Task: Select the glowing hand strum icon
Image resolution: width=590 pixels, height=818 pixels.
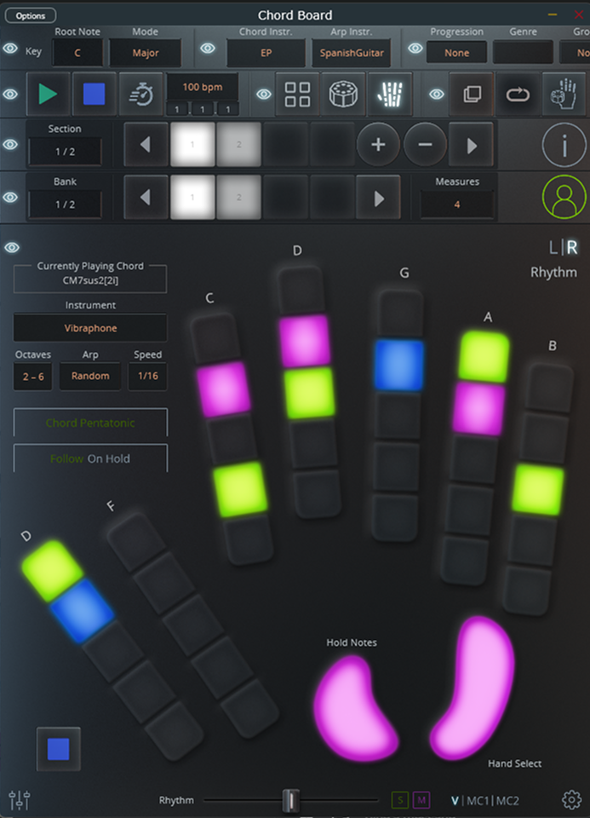Action: 390,95
